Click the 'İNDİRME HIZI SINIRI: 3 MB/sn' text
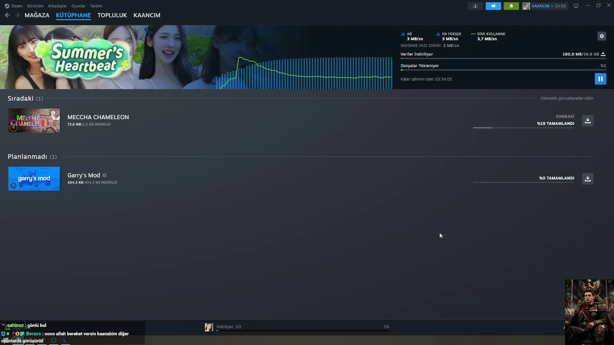Viewport: 614px width, 345px height. [430, 46]
